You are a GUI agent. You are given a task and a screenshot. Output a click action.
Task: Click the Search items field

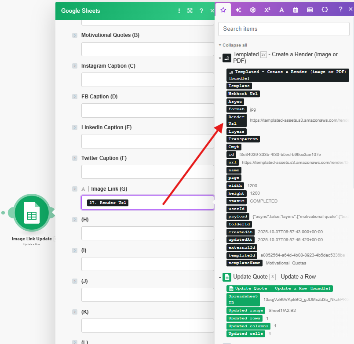[284, 29]
